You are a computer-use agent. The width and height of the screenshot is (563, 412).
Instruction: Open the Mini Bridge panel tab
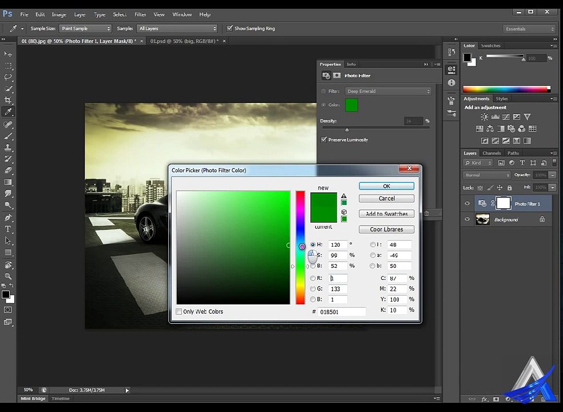(x=33, y=398)
